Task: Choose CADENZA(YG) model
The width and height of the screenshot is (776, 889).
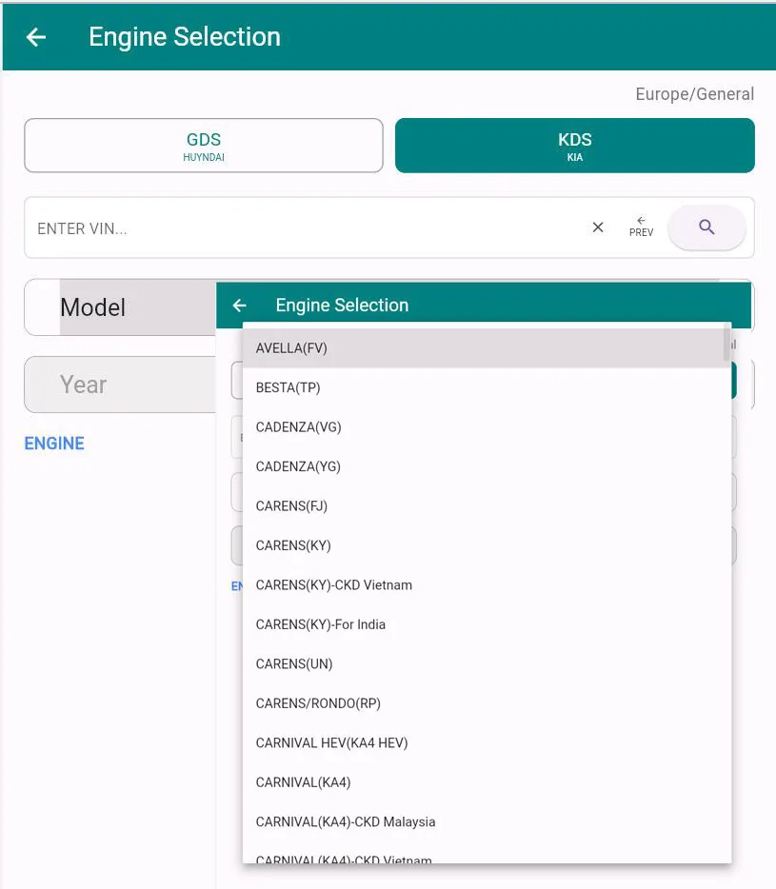Action: pos(487,466)
